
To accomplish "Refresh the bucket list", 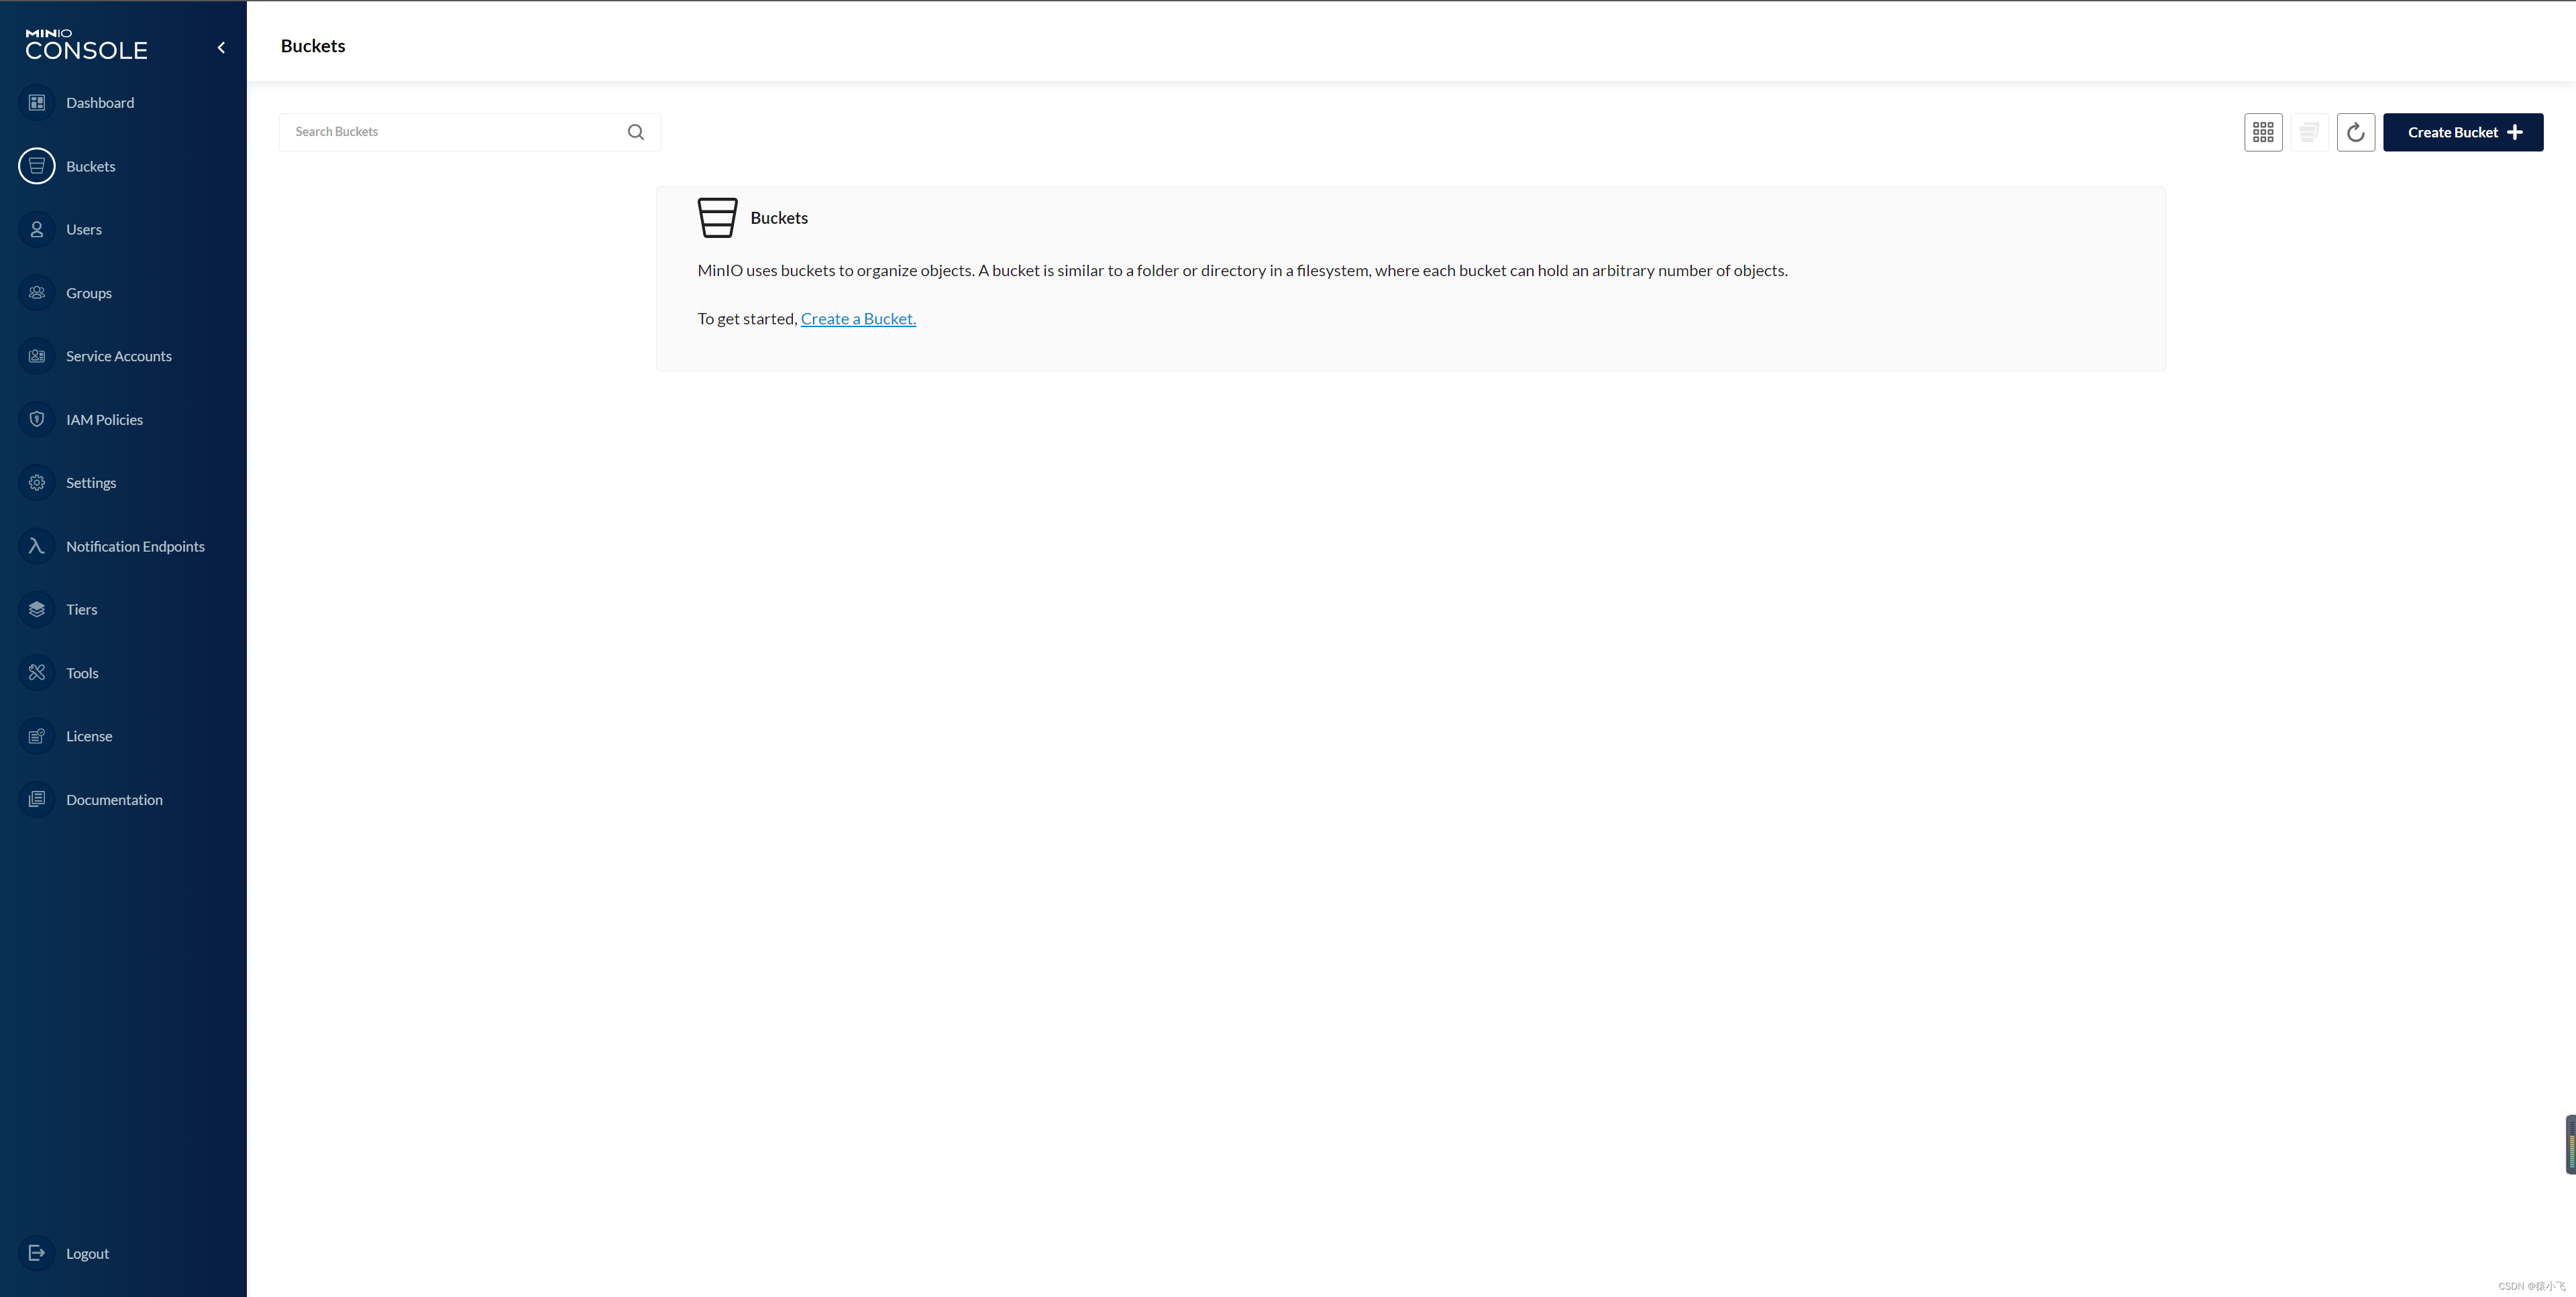I will tap(2355, 132).
